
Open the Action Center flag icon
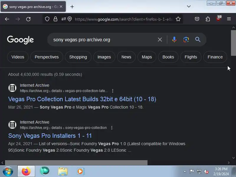[192, 171]
